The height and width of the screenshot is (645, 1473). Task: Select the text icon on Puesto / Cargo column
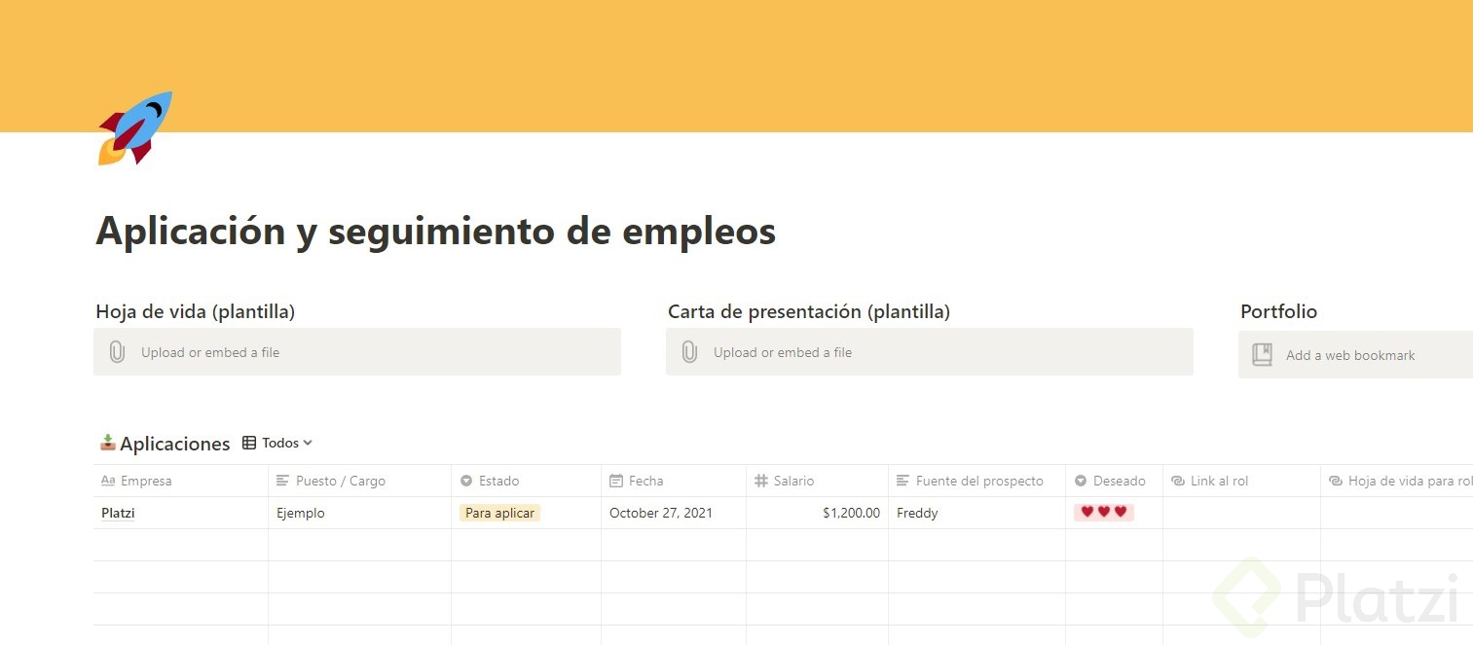click(x=281, y=481)
